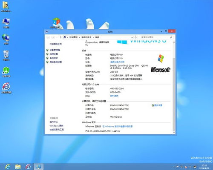Open 联机支持 website link
Screen dimensions: 213x170
click(x=114, y=96)
